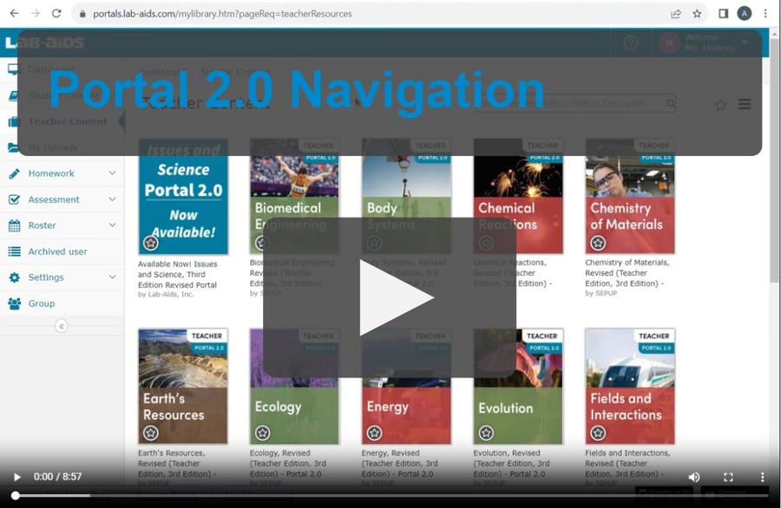781x508 pixels.
Task: Toggle favorite star on Chemistry of Materials
Action: pos(598,243)
